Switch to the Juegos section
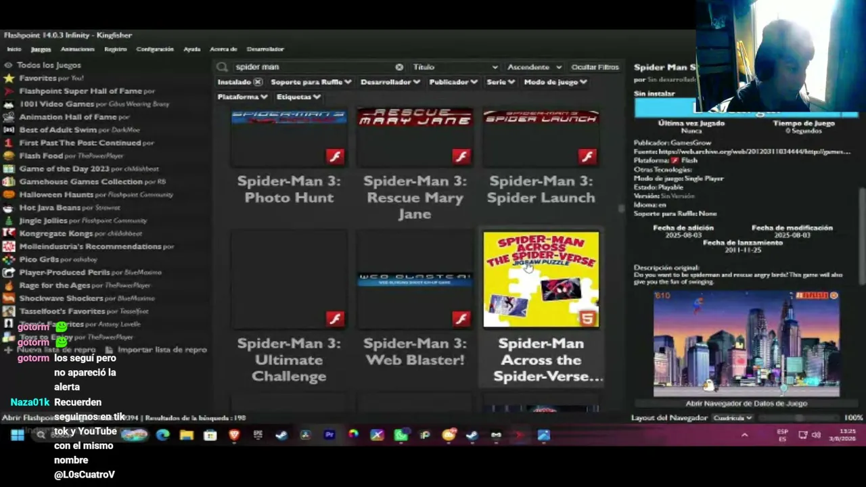 pyautogui.click(x=41, y=49)
